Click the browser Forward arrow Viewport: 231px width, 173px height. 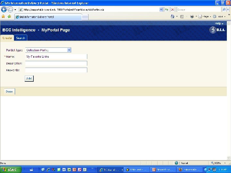click(10, 10)
